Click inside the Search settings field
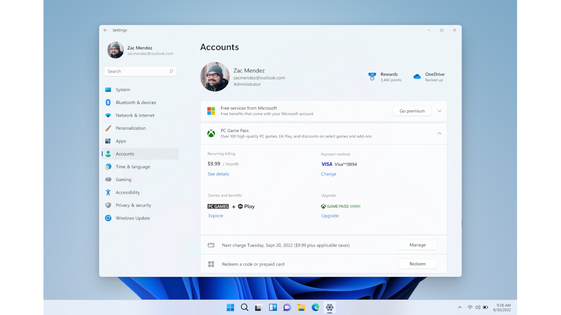 tap(140, 71)
